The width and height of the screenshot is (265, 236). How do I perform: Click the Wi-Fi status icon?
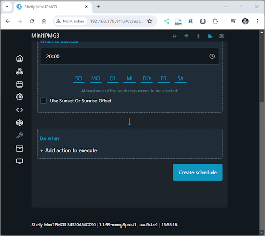(187, 36)
